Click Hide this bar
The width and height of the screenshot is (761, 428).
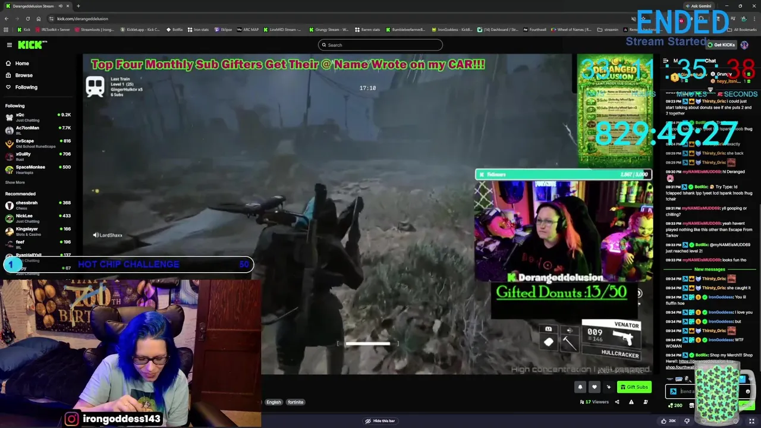click(380, 421)
